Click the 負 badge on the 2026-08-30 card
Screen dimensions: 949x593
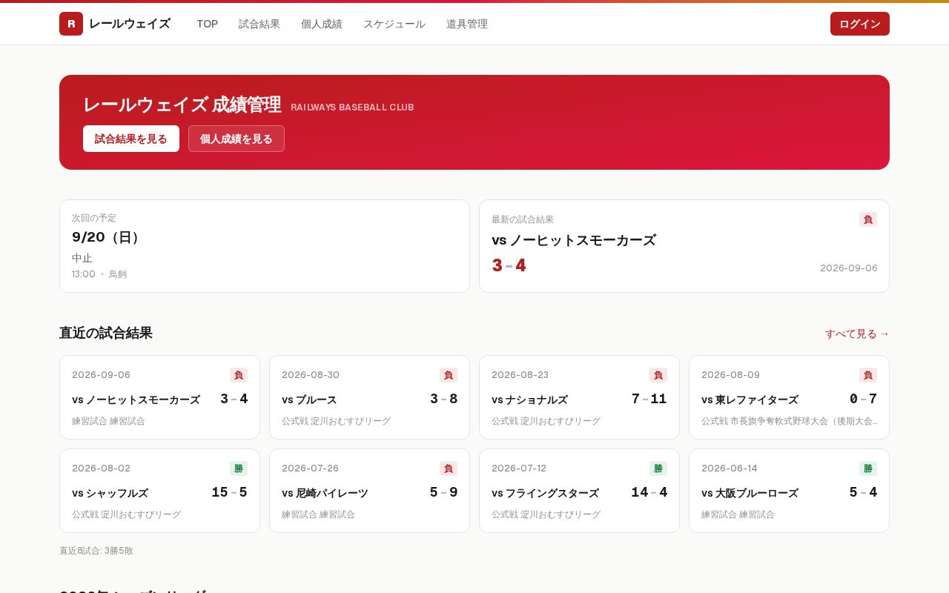pyautogui.click(x=449, y=375)
